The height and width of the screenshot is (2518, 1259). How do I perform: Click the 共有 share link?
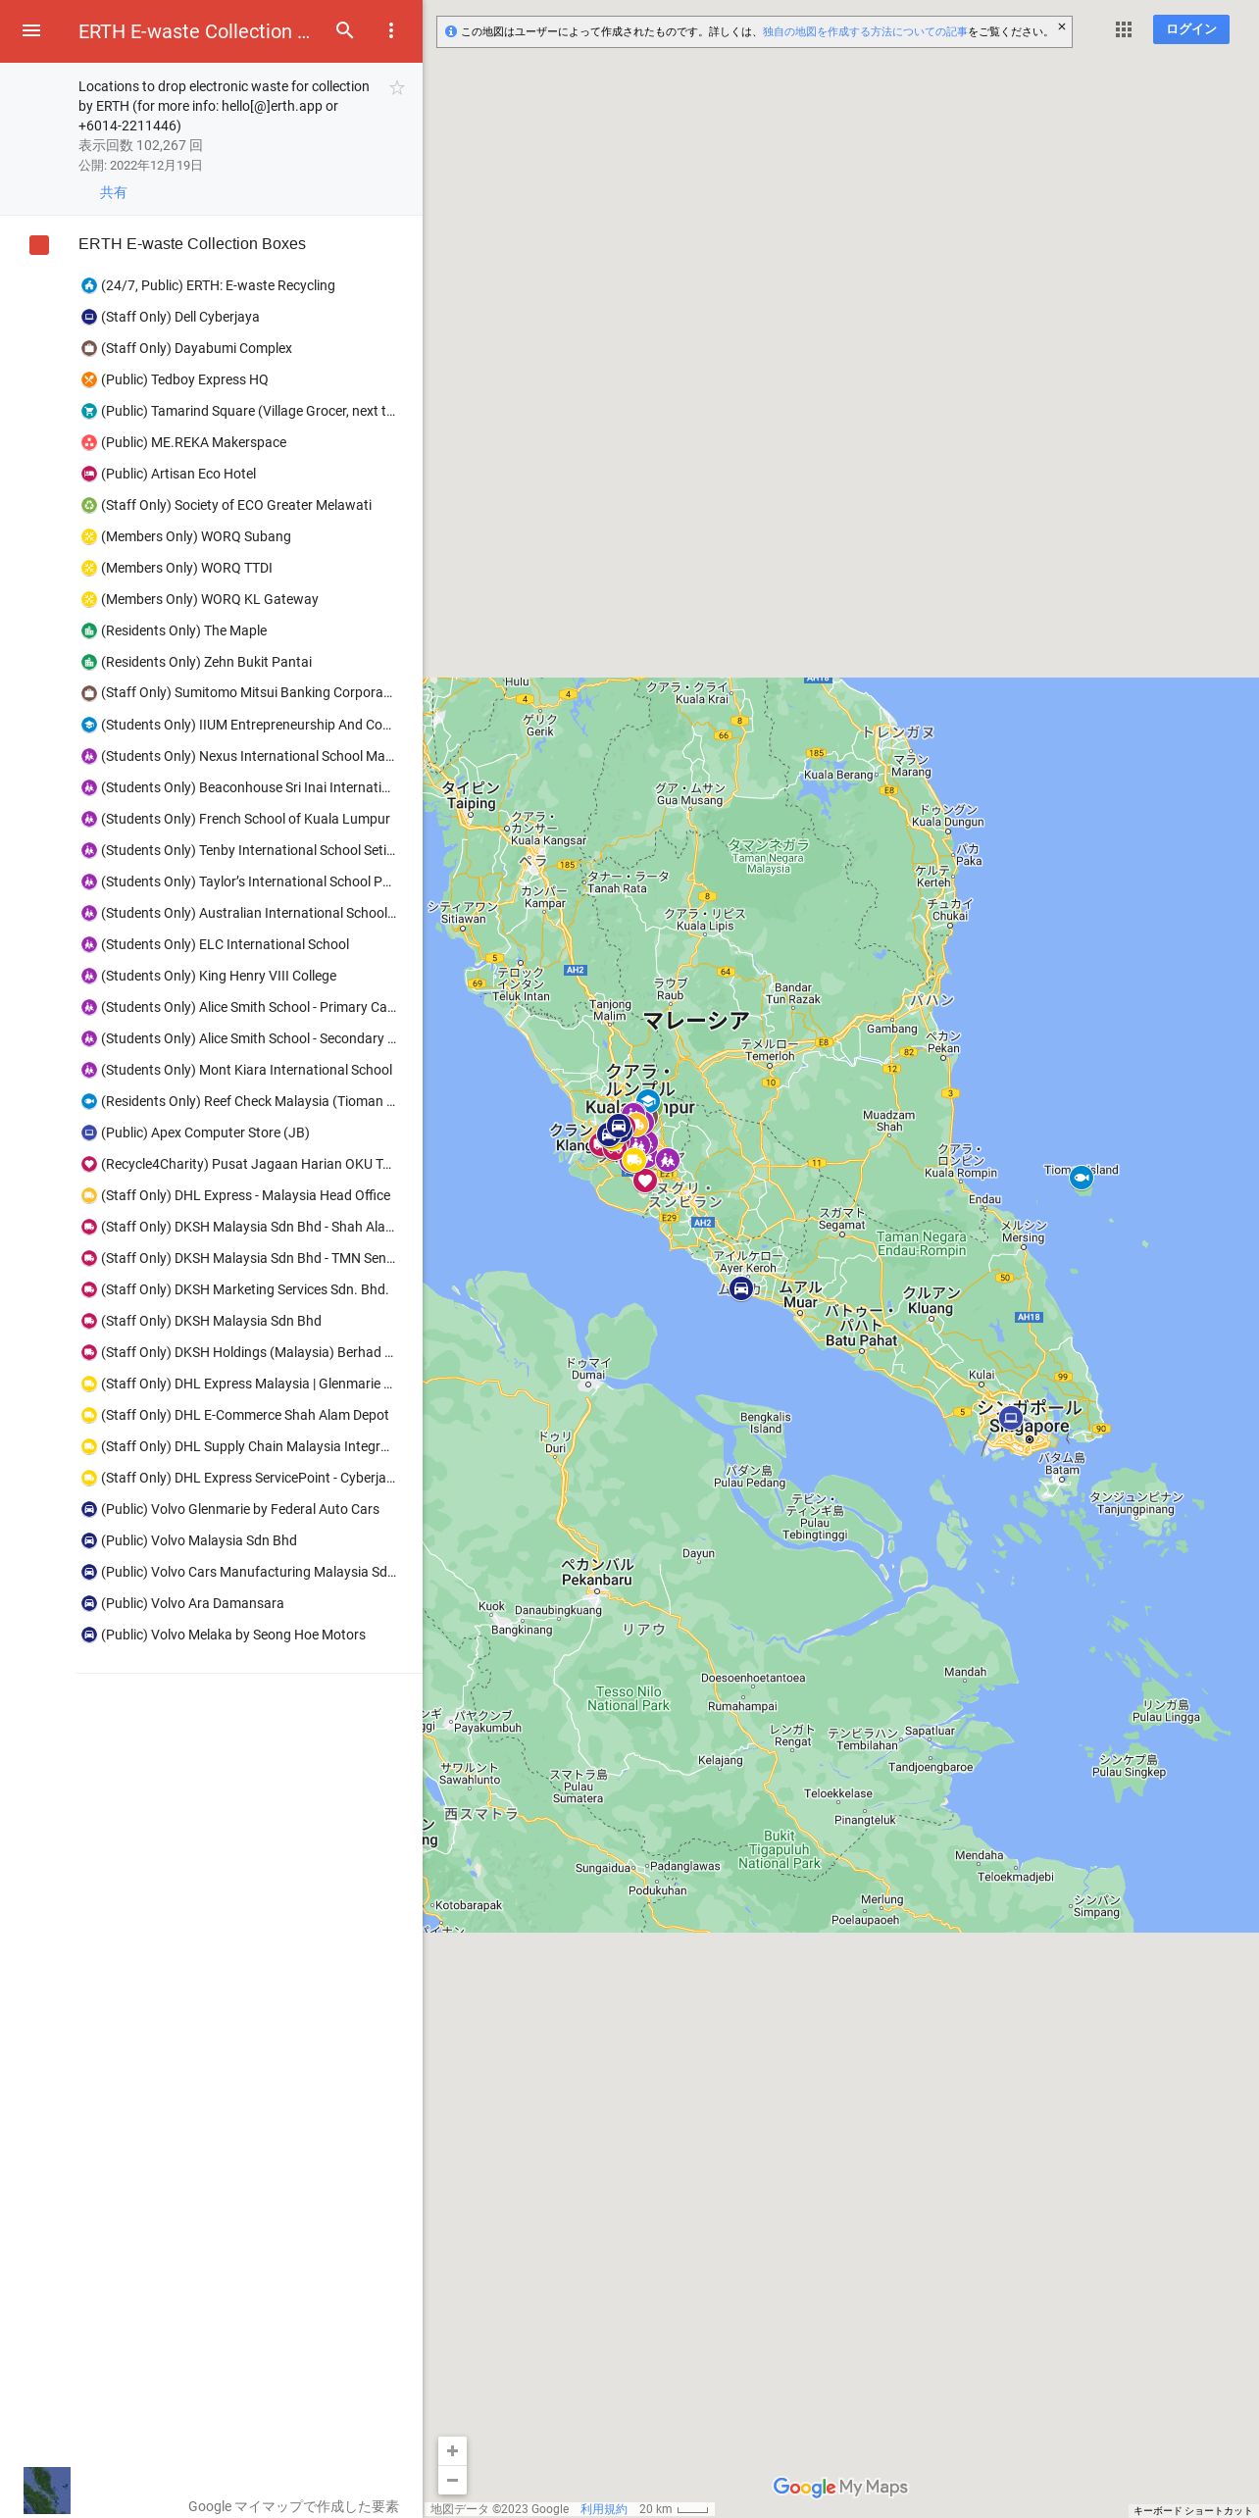tap(113, 192)
